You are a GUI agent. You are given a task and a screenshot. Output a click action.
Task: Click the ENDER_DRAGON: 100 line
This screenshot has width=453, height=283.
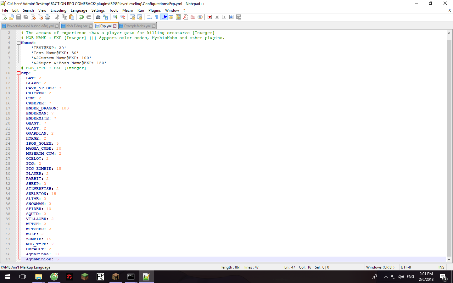47,108
